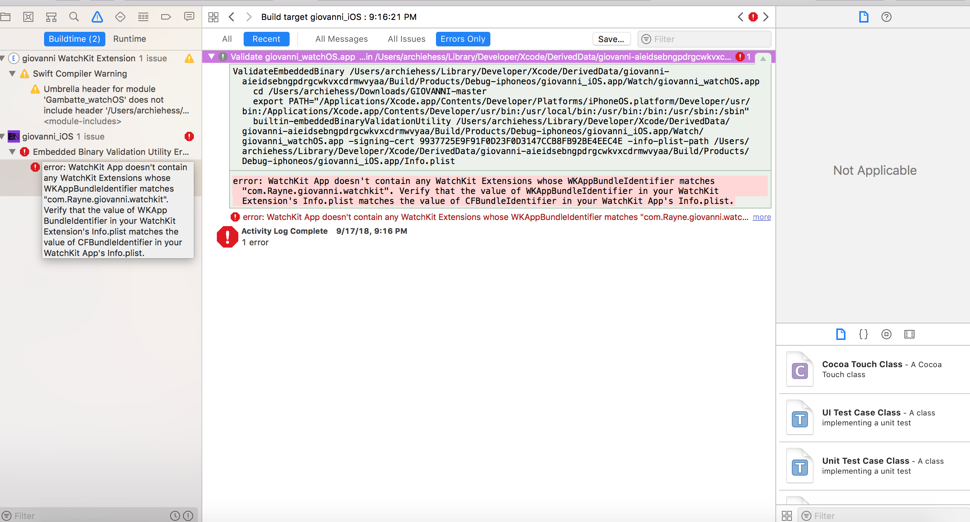Open the Test navigator diamond icon
The height and width of the screenshot is (522, 970).
pos(120,17)
